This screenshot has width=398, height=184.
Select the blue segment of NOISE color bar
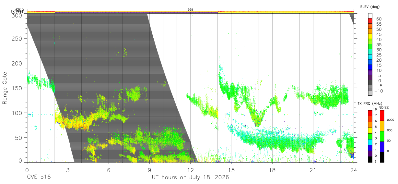381,146
